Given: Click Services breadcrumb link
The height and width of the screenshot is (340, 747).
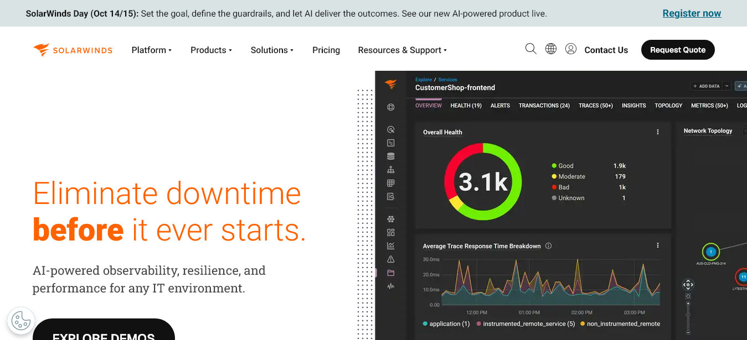Looking at the screenshot, I should (447, 80).
